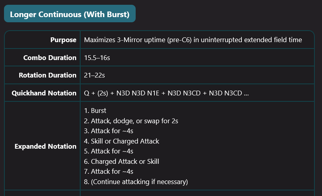This screenshot has width=322, height=196.
Task: Select the Combo Duration label
Action: point(50,58)
